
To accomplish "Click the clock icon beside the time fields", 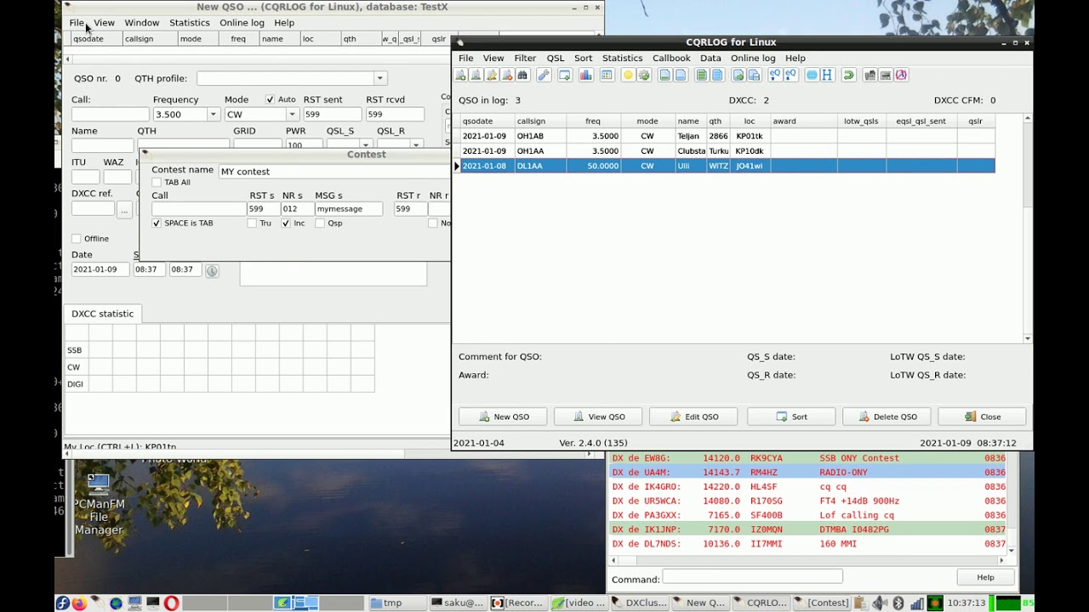I will pos(212,270).
